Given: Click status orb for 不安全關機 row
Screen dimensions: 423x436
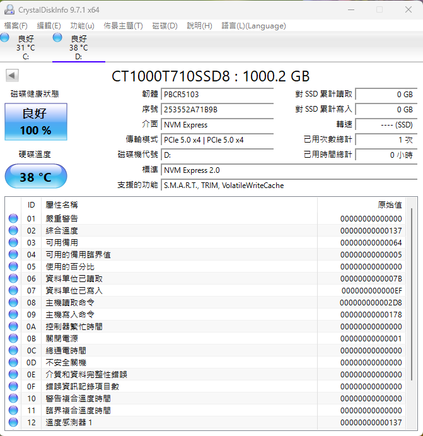Looking at the screenshot, I should [x=13, y=362].
